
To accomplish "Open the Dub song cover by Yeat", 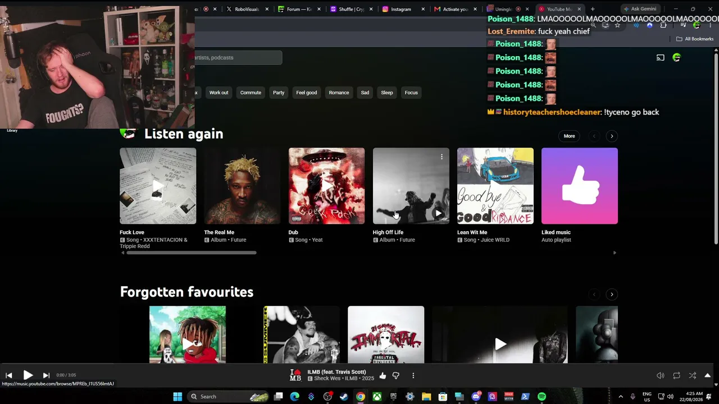I will [326, 186].
